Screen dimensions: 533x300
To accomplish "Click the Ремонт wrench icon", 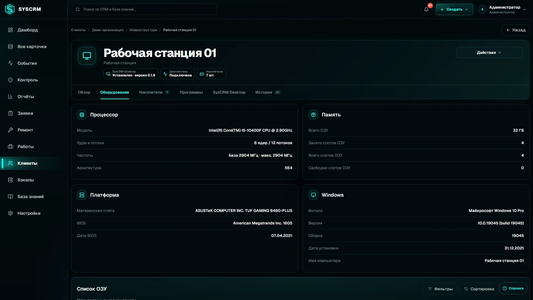I will (x=11, y=130).
